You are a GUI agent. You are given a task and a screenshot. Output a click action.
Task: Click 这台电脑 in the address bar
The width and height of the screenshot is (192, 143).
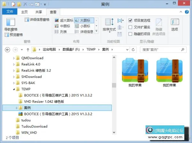point(49,49)
